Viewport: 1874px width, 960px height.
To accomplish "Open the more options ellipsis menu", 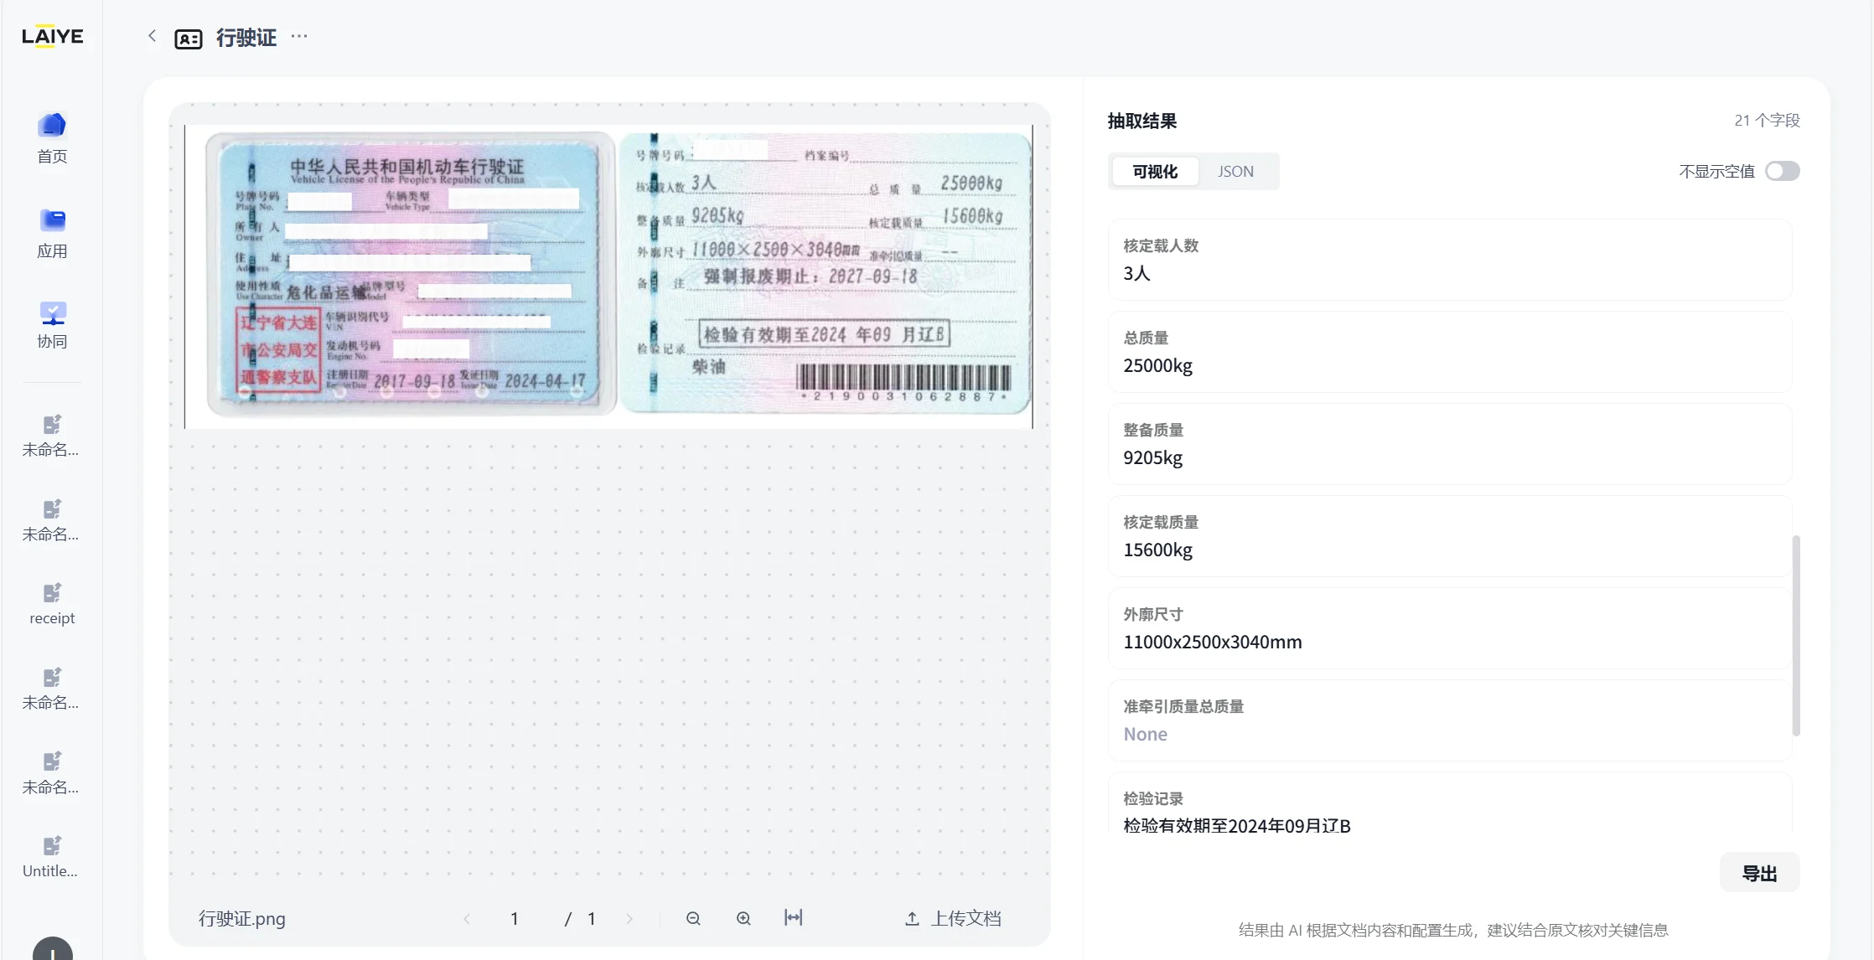I will [x=299, y=36].
